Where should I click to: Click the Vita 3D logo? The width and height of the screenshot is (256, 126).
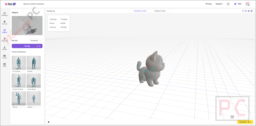[x=10, y=4]
